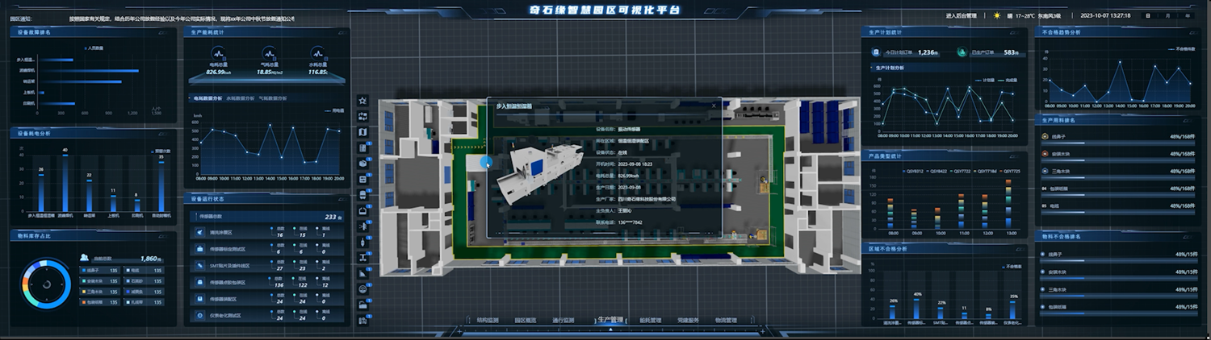This screenshot has width=1211, height=340.
Task: Select 物流管理 in bottom navigation
Action: pos(726,321)
